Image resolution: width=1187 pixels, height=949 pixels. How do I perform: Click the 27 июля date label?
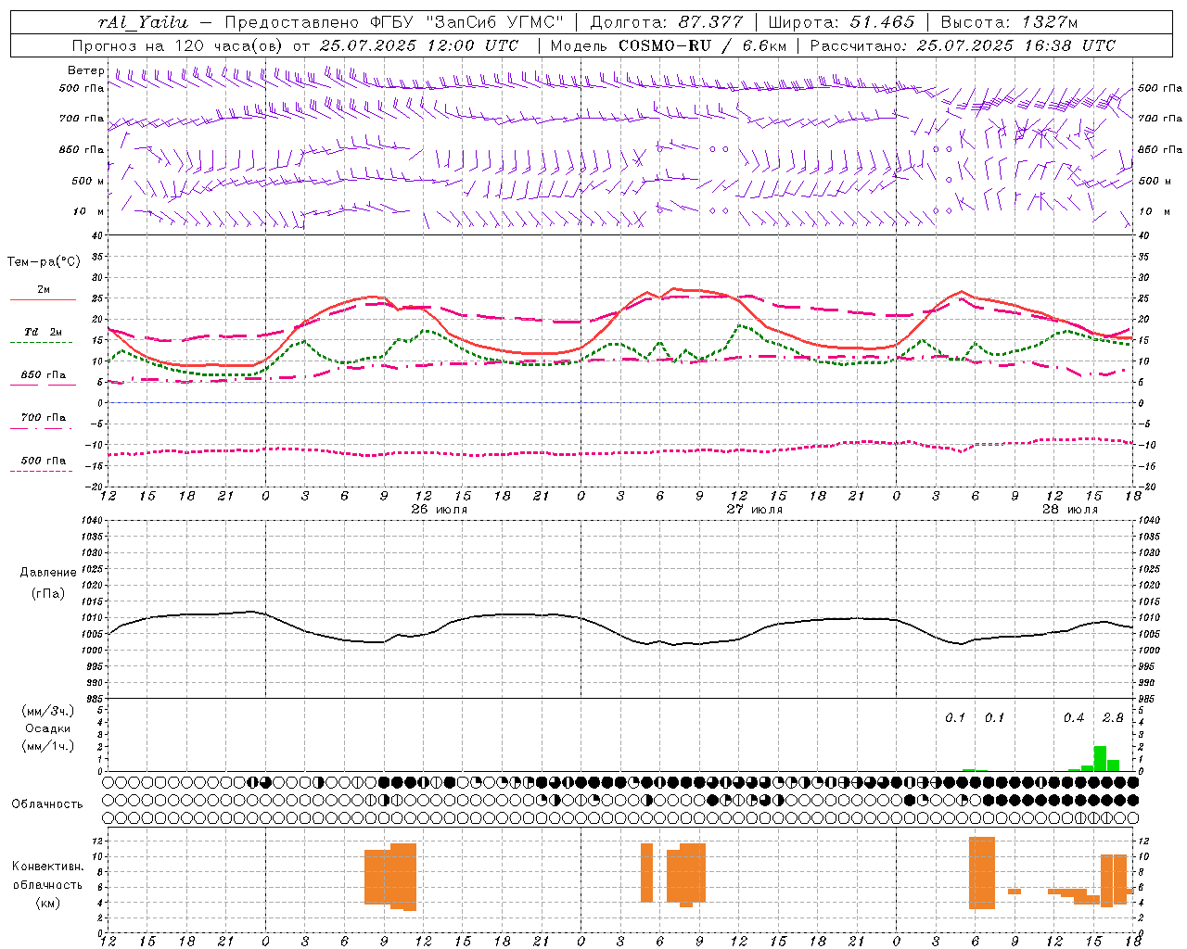click(x=755, y=510)
